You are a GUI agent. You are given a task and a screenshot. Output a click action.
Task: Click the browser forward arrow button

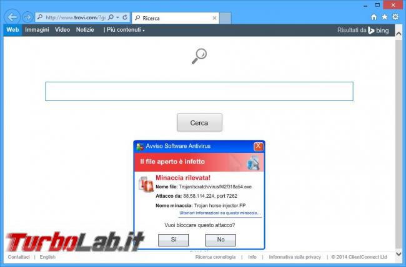[27, 17]
